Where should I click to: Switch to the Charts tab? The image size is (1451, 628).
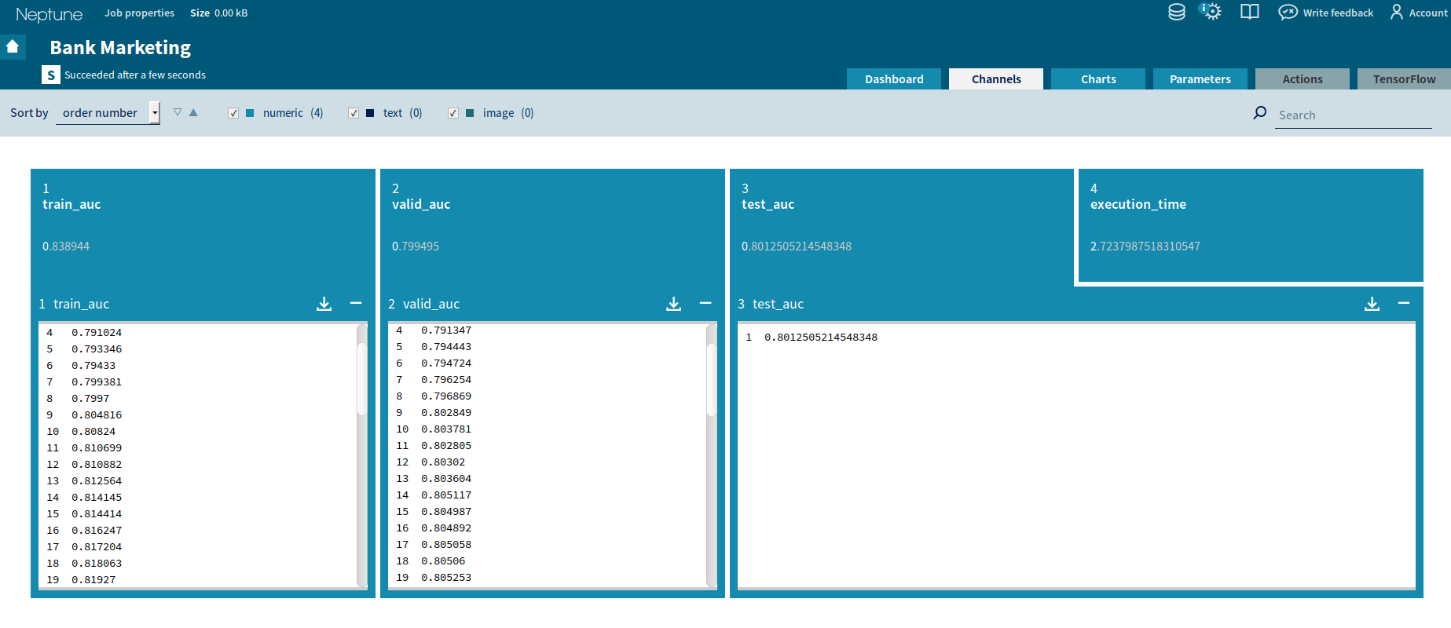click(x=1097, y=79)
